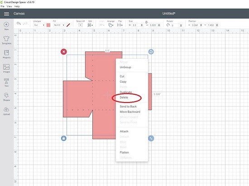Choose Send to Back in the context menu
This screenshot has height=186, width=249.
click(128, 107)
